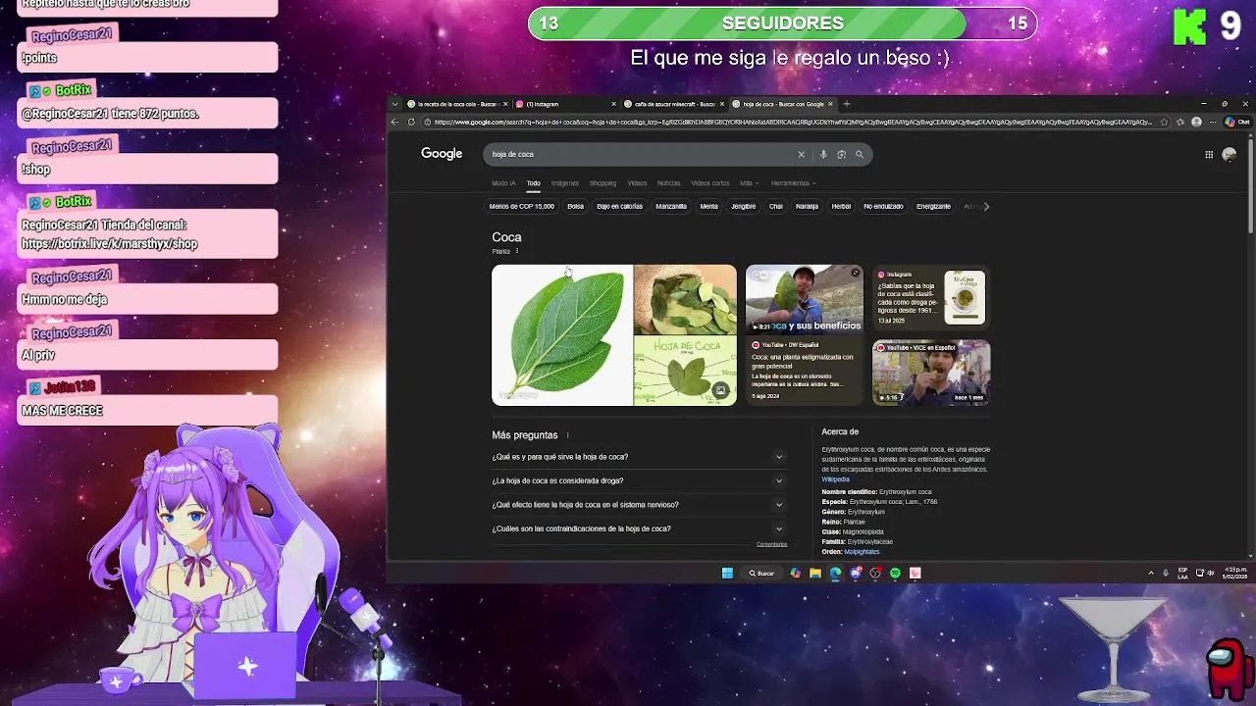The height and width of the screenshot is (706, 1256).
Task: Open Copilot Chat button in browser toolbar
Action: tap(1236, 122)
